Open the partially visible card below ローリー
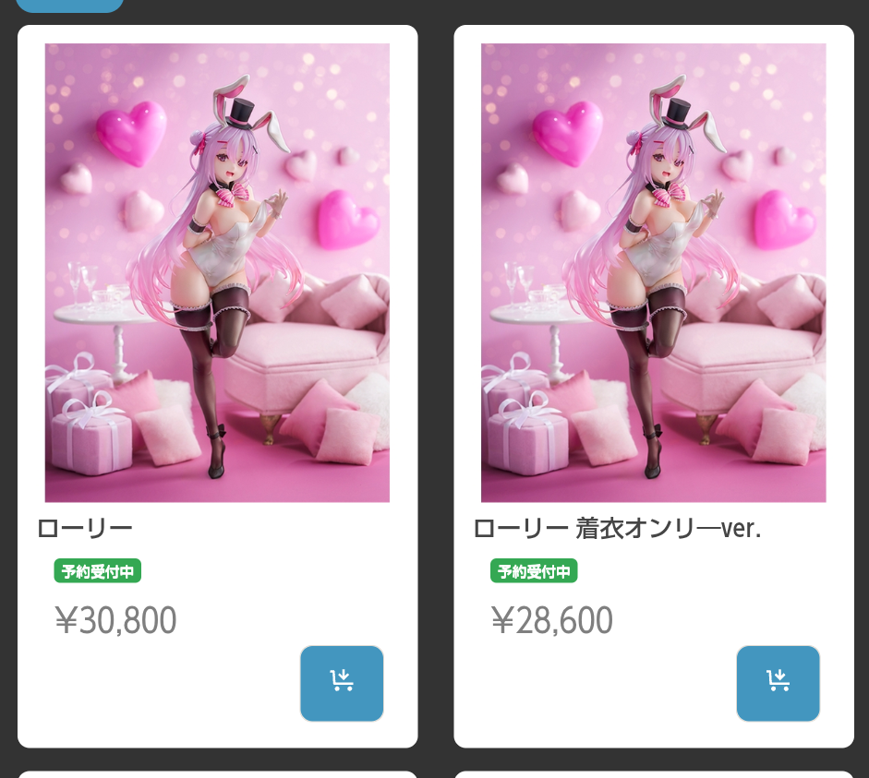 click(x=217, y=774)
